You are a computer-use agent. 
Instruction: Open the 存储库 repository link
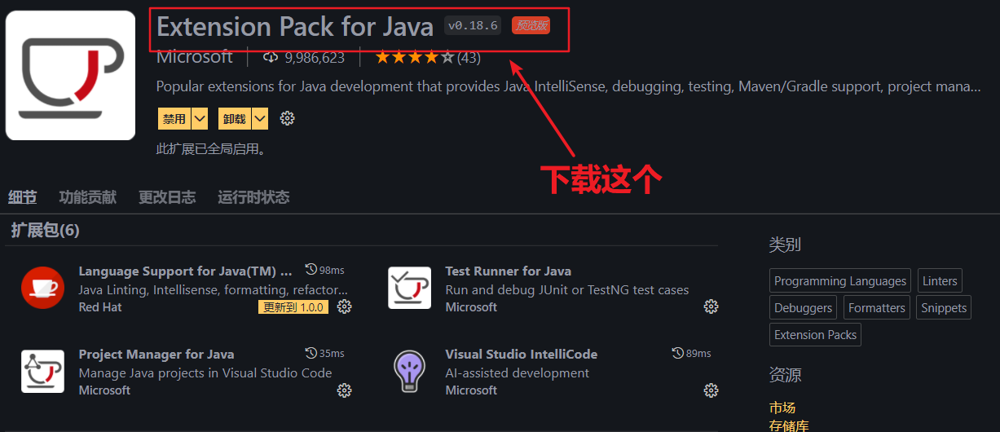pyautogui.click(x=789, y=425)
